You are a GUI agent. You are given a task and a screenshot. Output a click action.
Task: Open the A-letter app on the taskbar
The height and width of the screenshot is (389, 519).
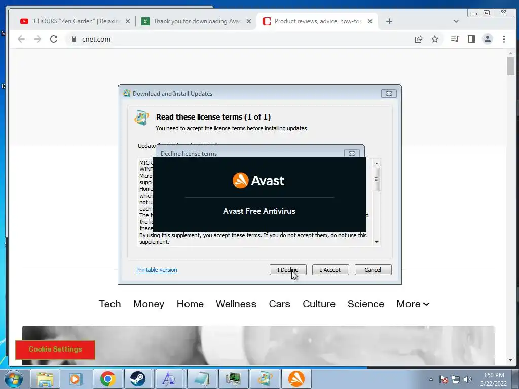(169, 379)
